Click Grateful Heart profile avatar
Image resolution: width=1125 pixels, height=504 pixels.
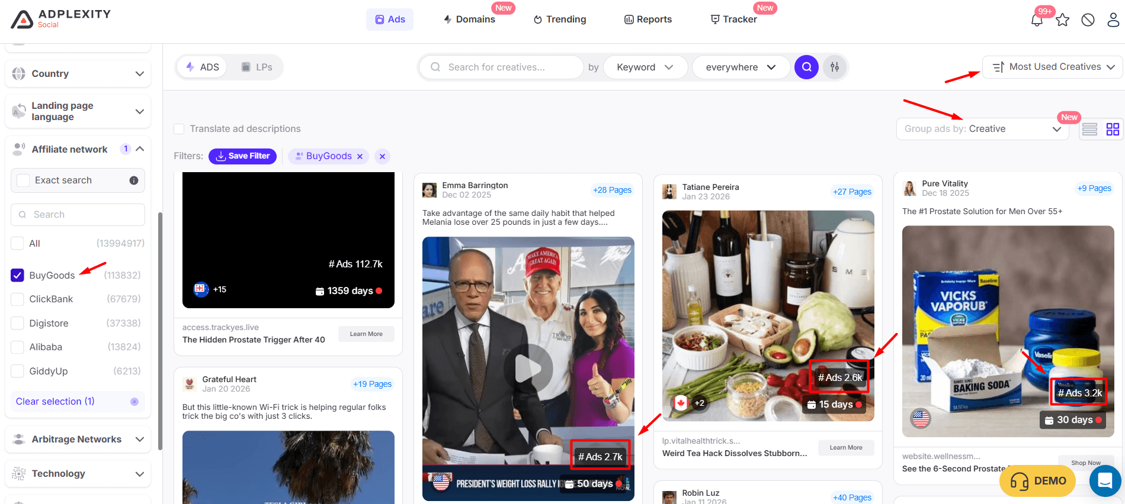click(190, 384)
